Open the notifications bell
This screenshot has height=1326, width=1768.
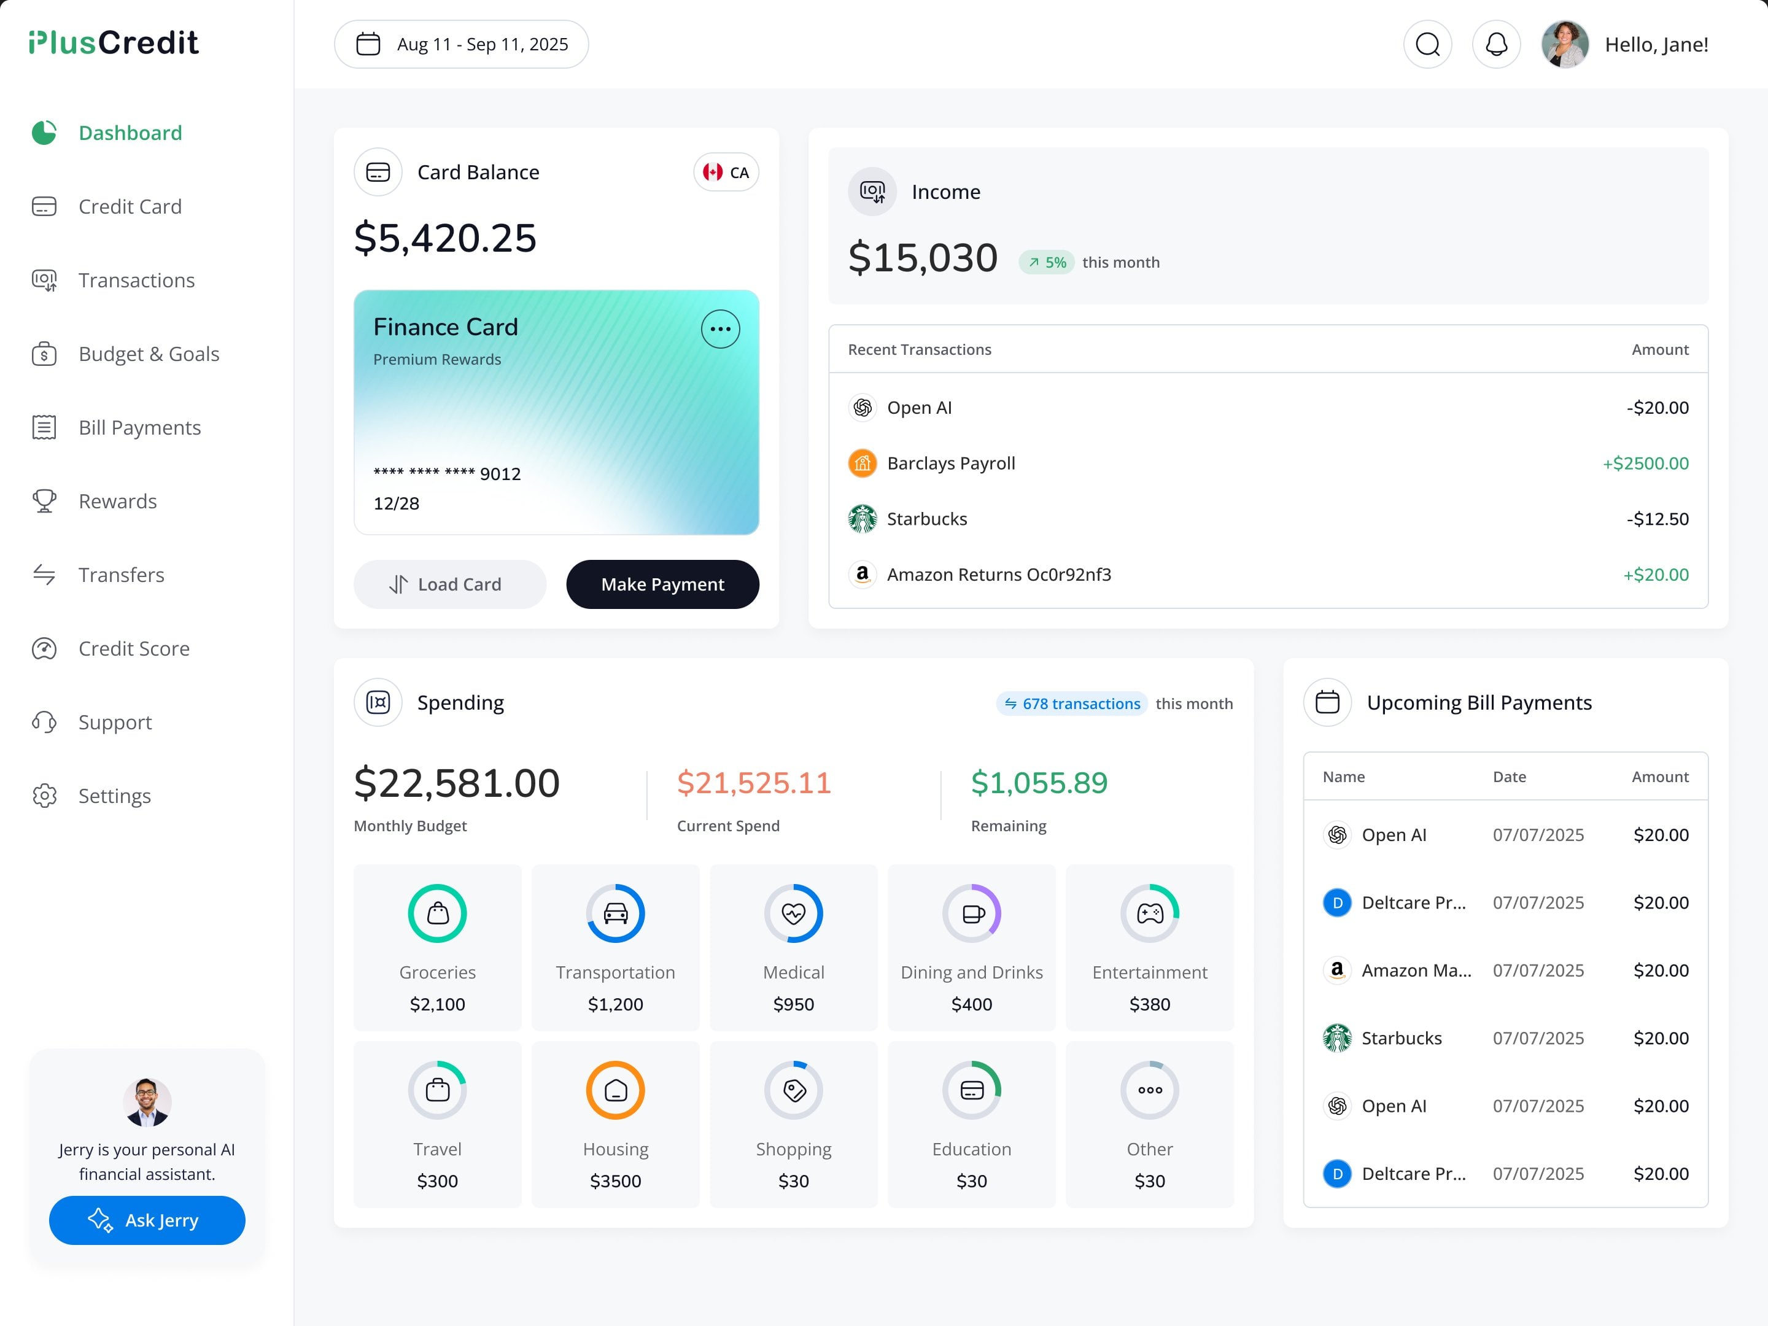point(1496,44)
